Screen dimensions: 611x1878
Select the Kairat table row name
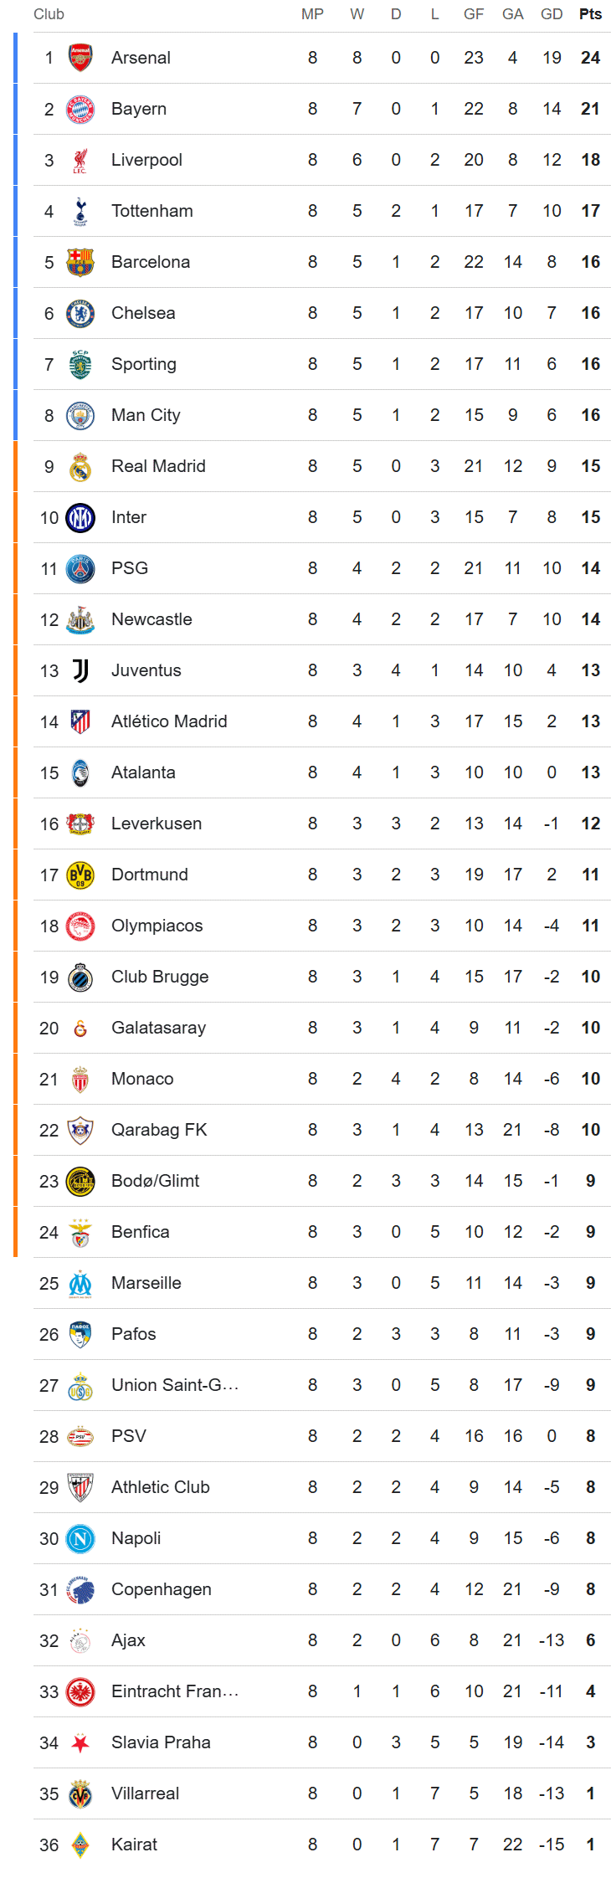134,1845
